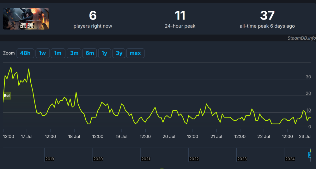Select the 1w zoom range
Image resolution: width=316 pixels, height=169 pixels.
42,53
